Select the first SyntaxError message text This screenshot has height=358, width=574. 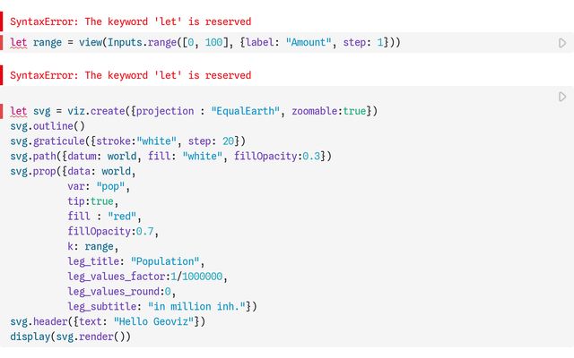point(131,21)
